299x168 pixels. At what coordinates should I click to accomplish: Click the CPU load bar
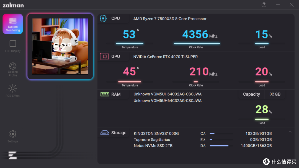point(262,43)
